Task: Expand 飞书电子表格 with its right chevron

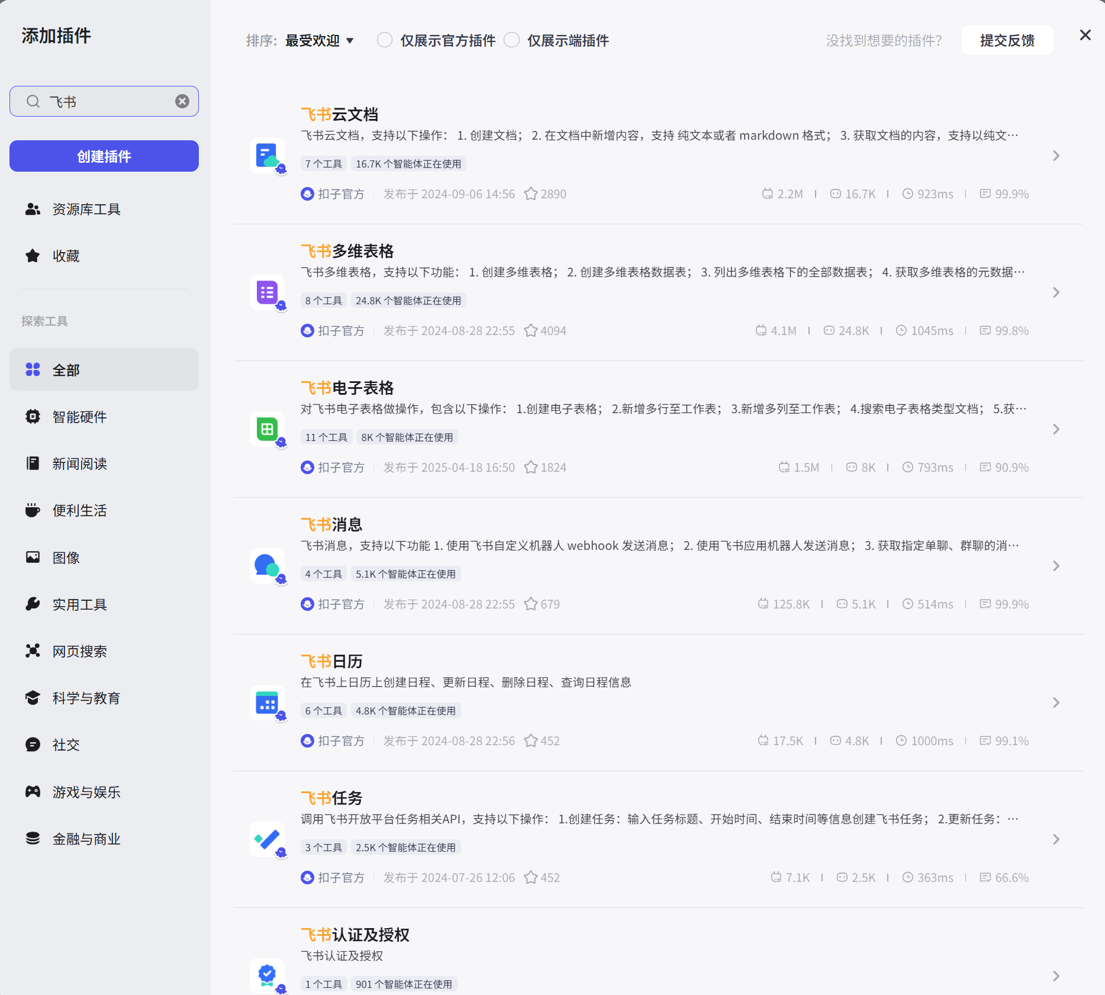Action: click(x=1056, y=429)
